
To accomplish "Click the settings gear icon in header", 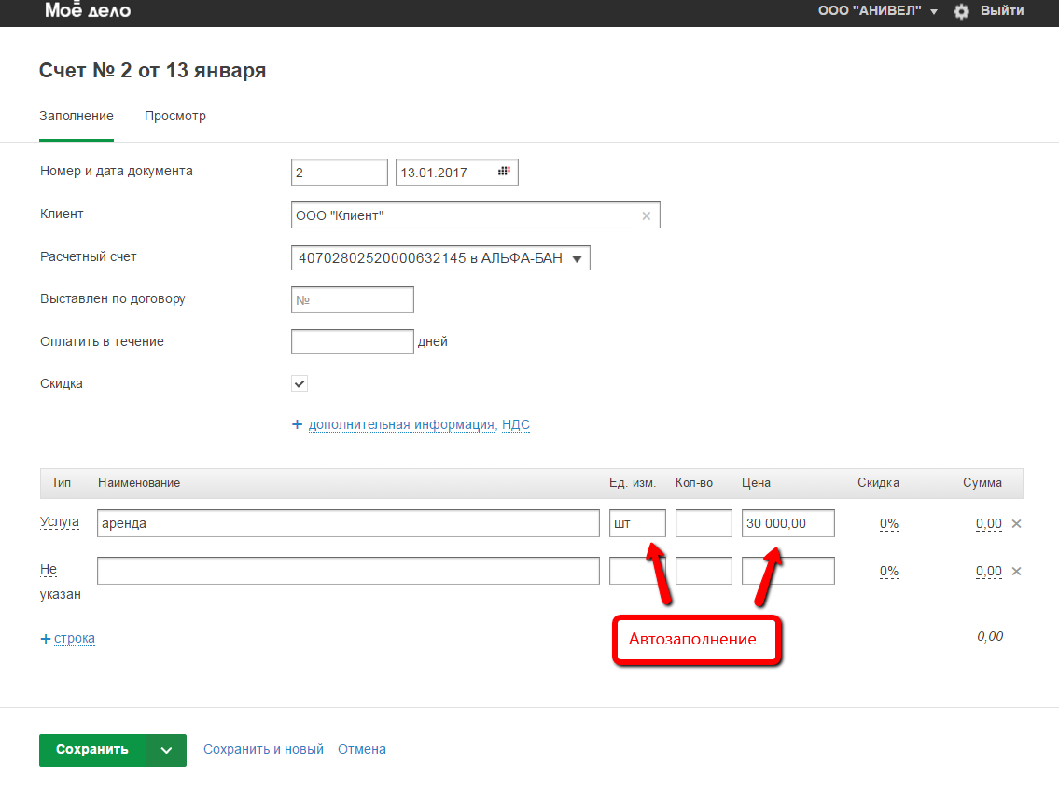I will click(961, 11).
